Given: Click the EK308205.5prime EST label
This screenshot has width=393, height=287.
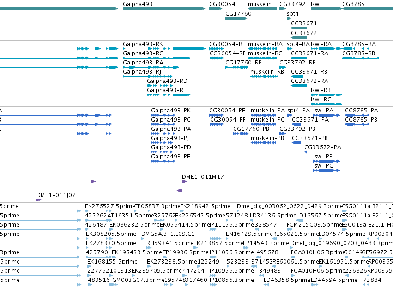Looking at the screenshot, I should [x=111, y=234].
